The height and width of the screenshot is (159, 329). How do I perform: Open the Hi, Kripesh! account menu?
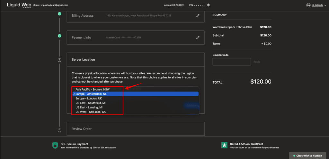[319, 5]
